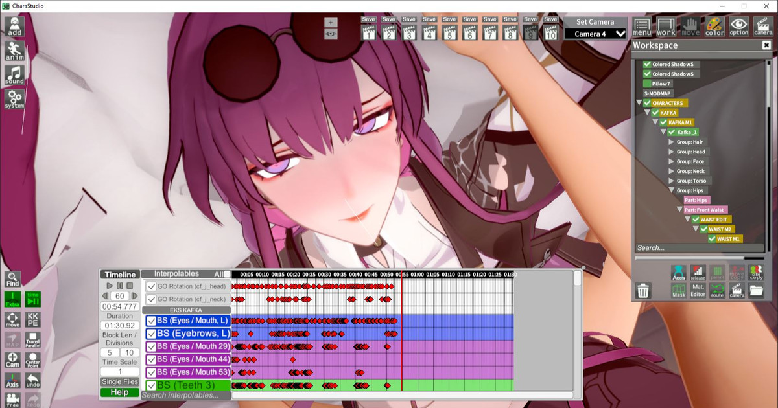The width and height of the screenshot is (778, 408).
Task: Click Save above camera slot 5
Action: 449,19
